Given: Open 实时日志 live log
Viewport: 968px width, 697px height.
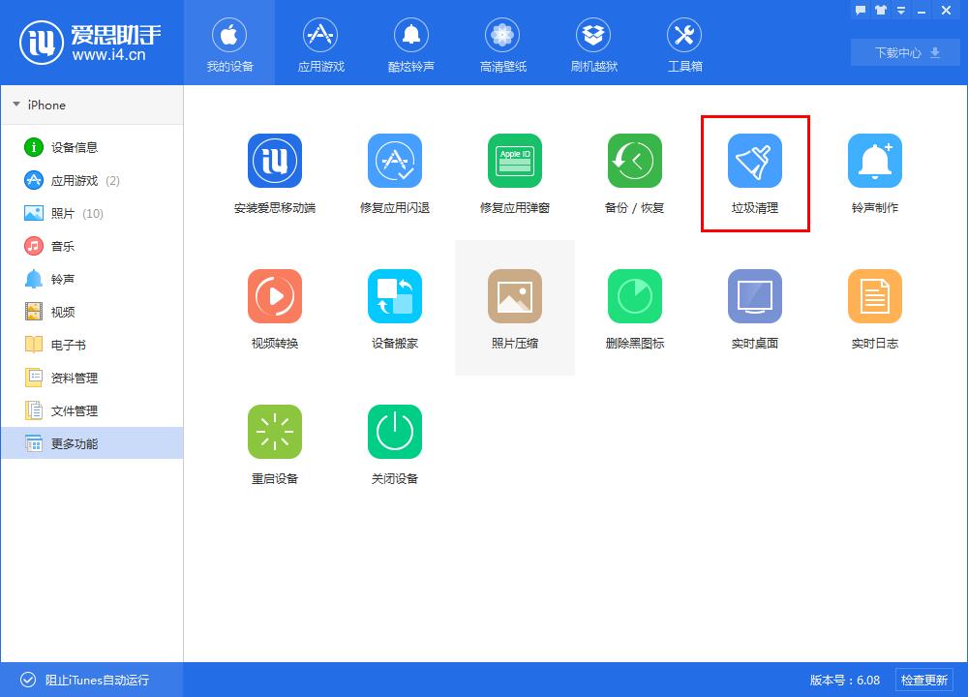Looking at the screenshot, I should coord(875,309).
